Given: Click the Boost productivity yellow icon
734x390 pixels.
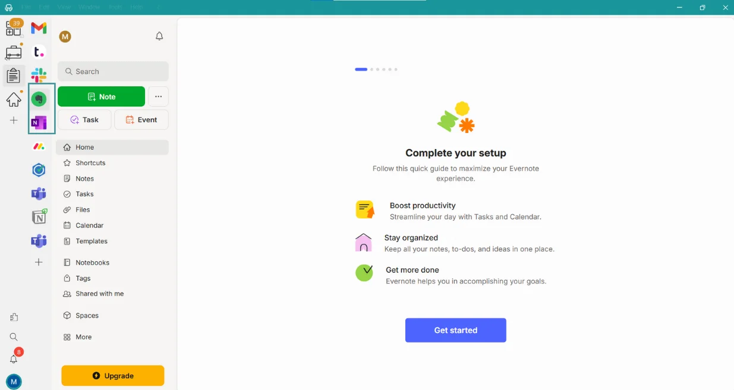Looking at the screenshot, I should pyautogui.click(x=365, y=210).
